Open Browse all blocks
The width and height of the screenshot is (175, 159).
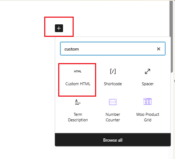click(113, 140)
